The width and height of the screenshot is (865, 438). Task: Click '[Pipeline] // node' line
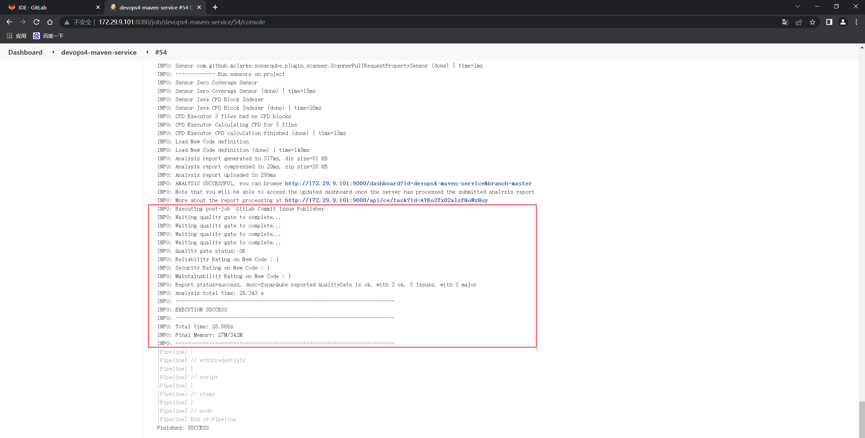[185, 411]
